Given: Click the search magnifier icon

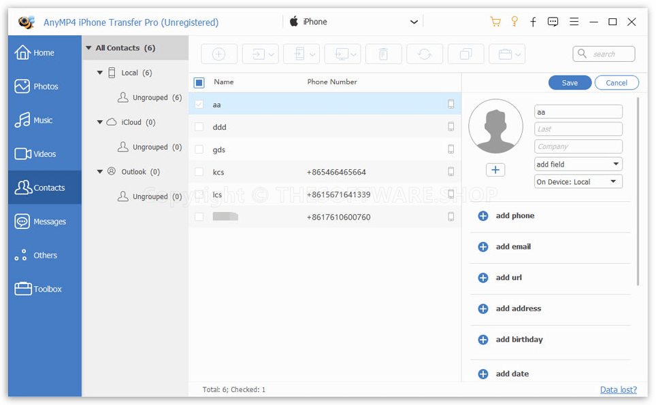Looking at the screenshot, I should coord(582,54).
